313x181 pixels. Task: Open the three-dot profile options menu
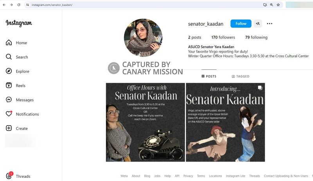tap(270, 24)
